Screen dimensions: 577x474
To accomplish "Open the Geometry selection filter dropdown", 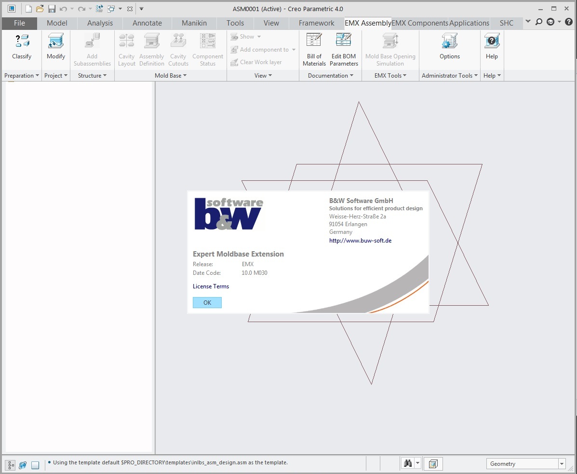I will (526, 464).
